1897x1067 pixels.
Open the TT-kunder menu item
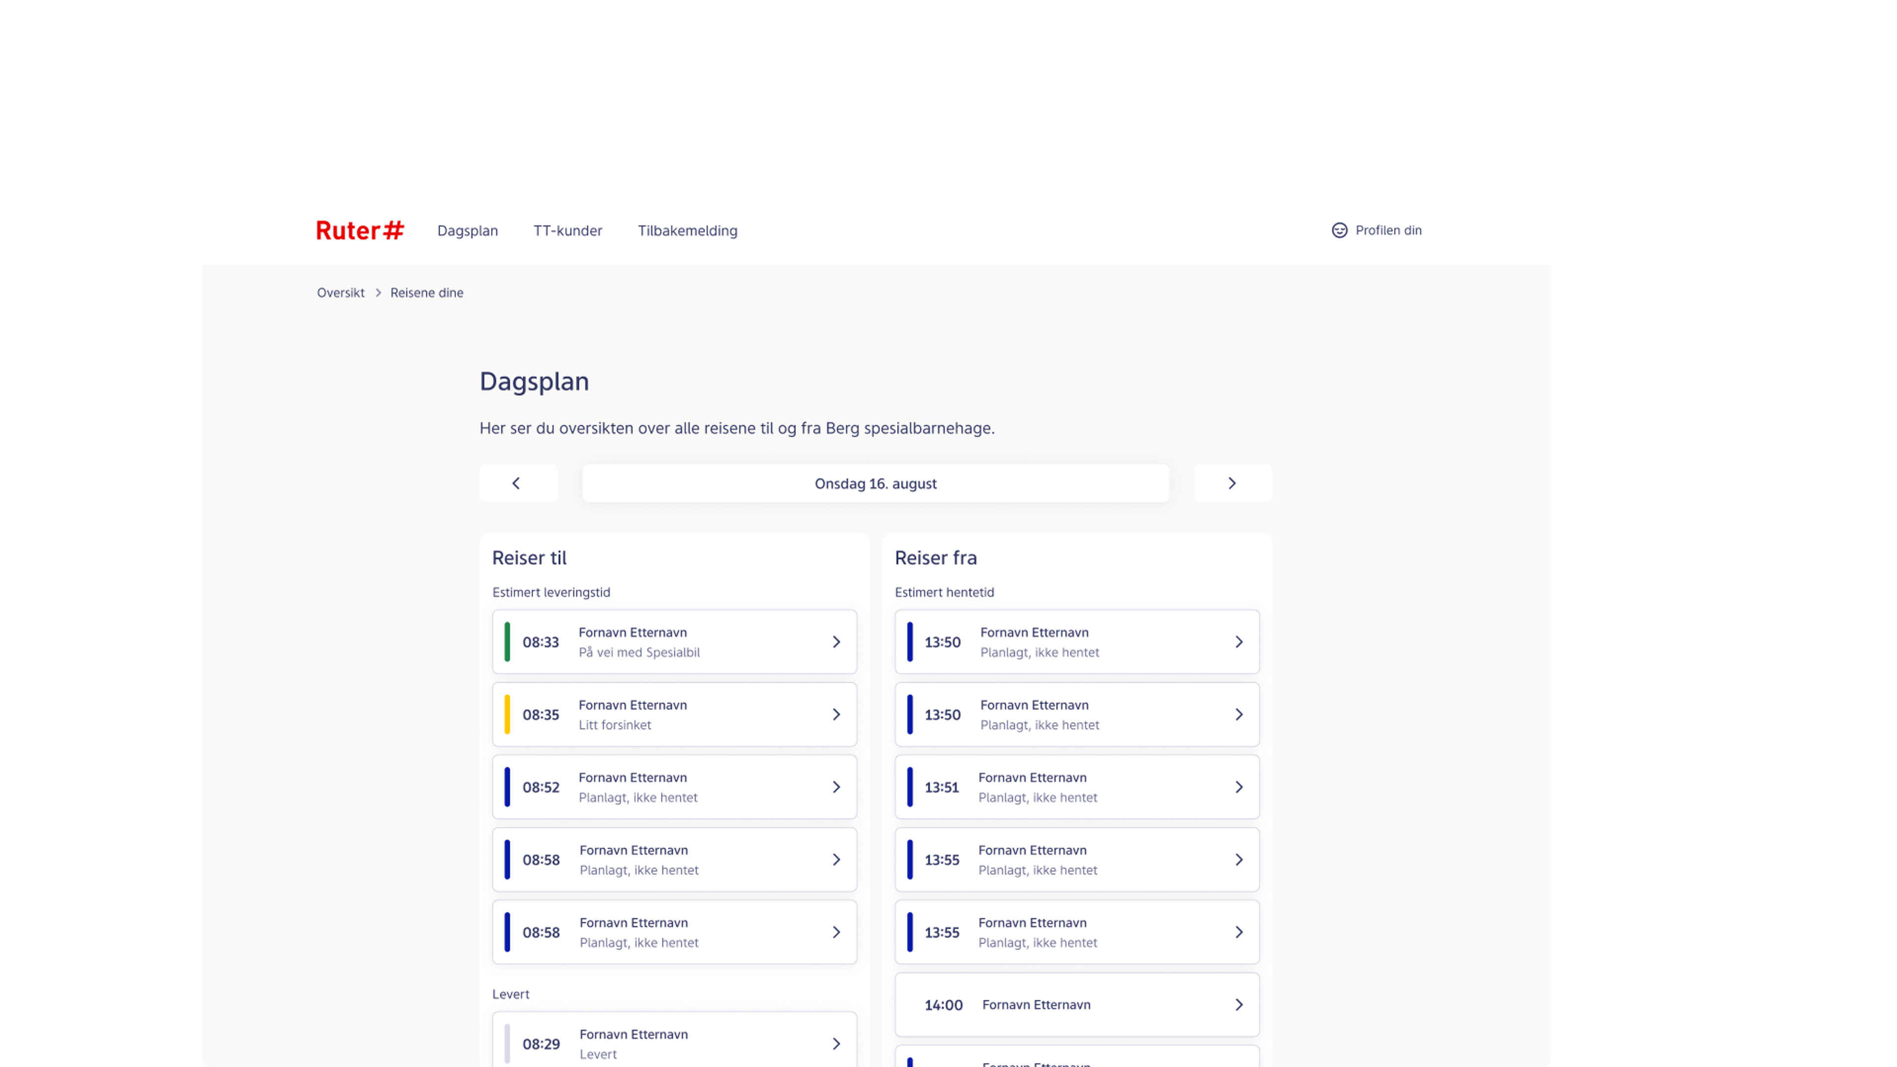tap(567, 231)
